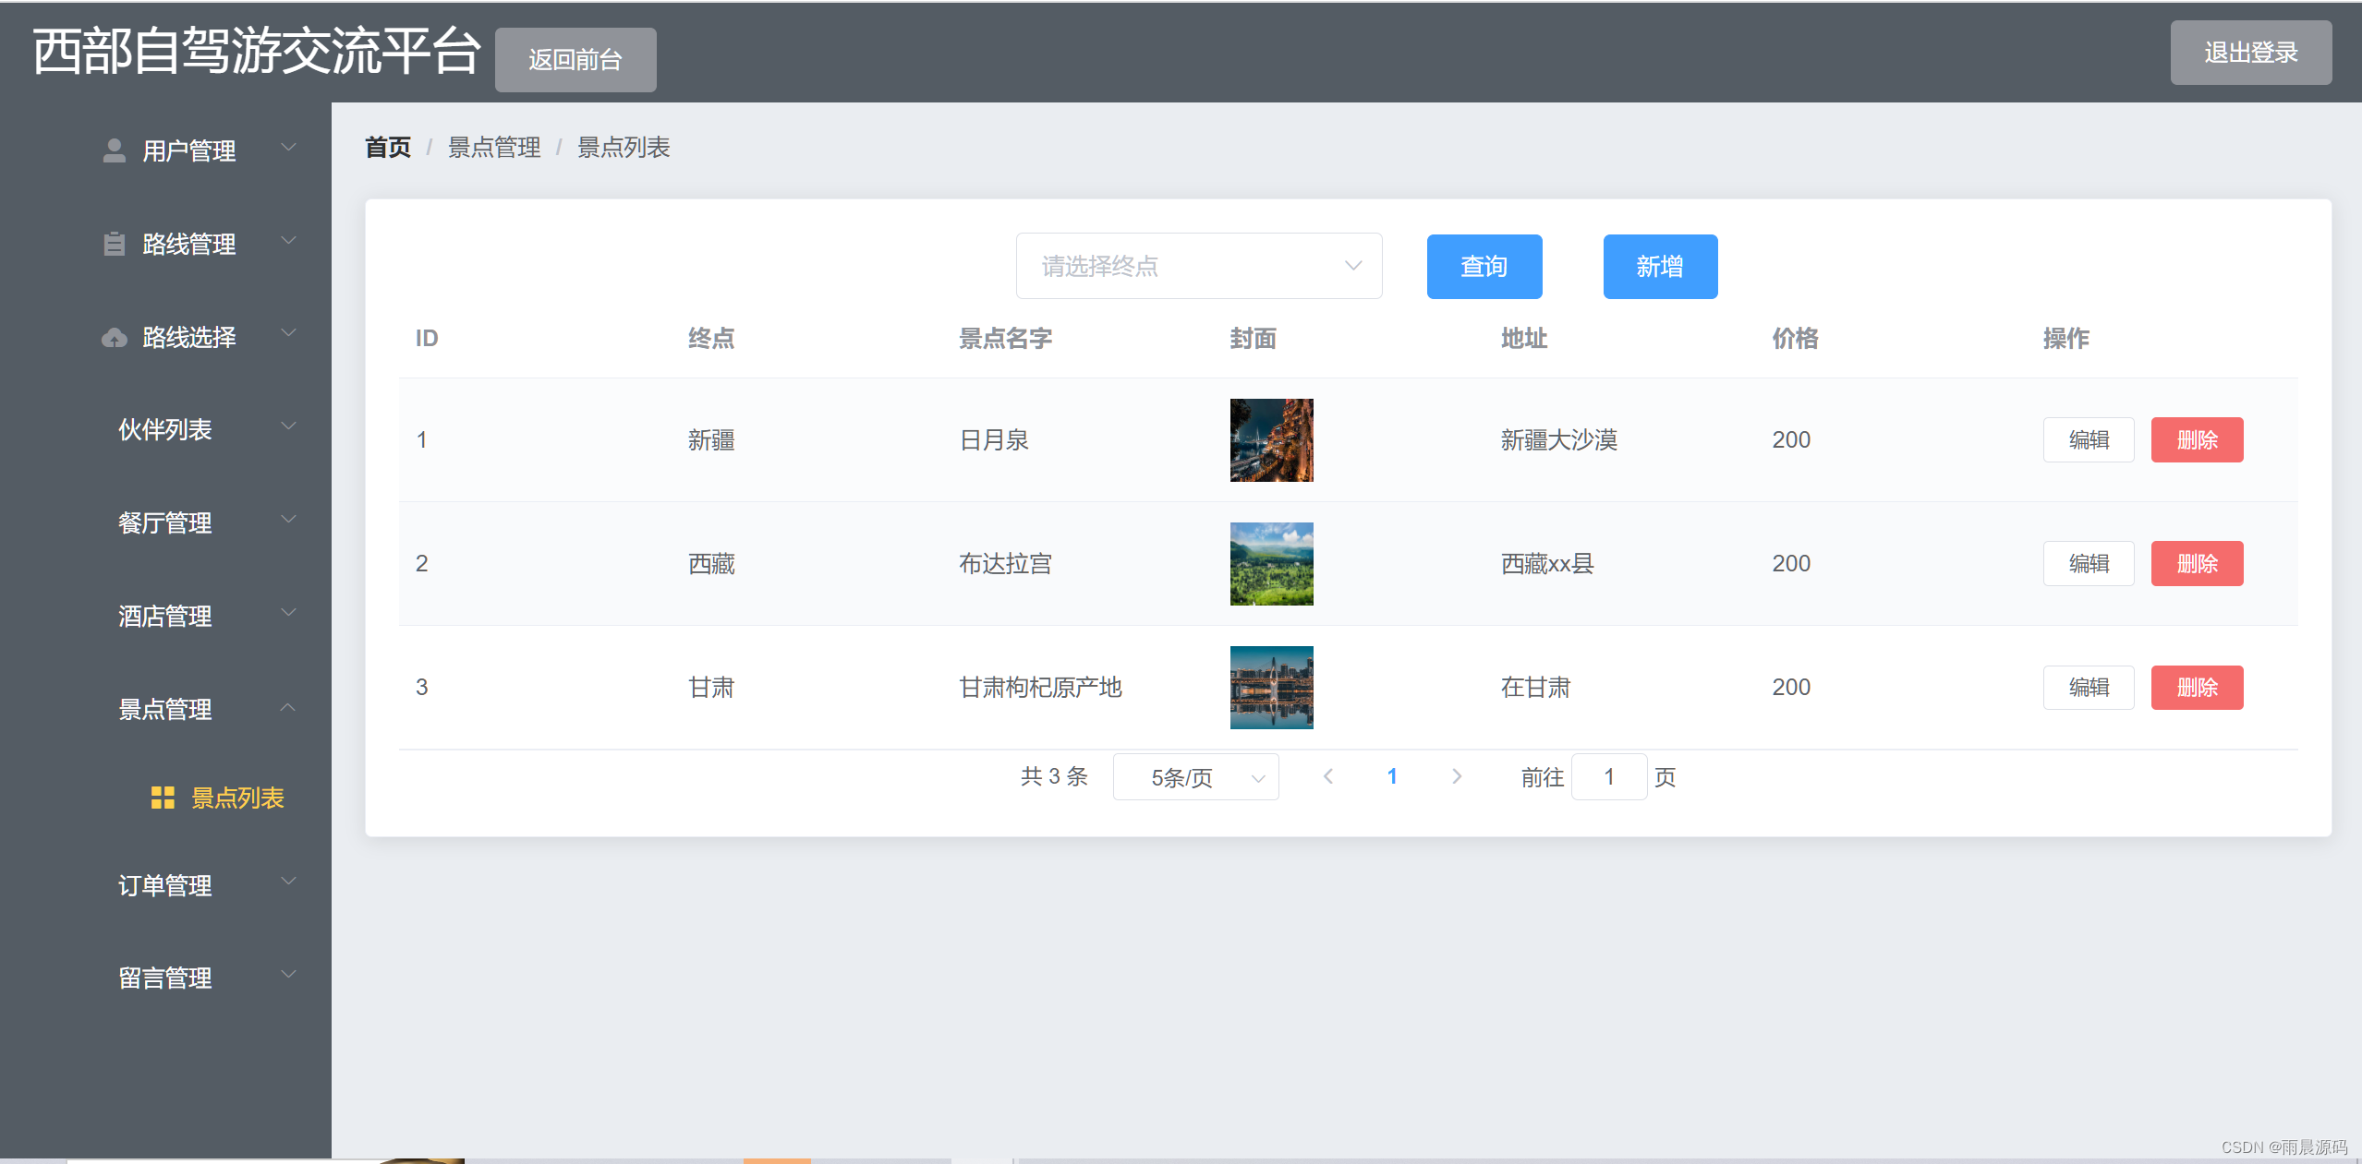Edit the 甘肃枸杞原产地 row
The height and width of the screenshot is (1164, 2362).
pos(2089,687)
